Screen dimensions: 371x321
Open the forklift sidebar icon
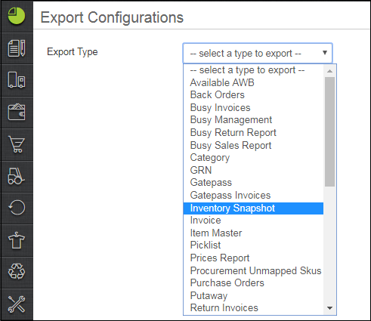pyautogui.click(x=17, y=176)
